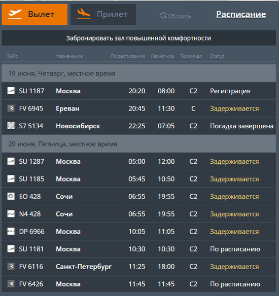279x296 pixels.
Task: Click the Обновить refresh icon
Action: [x=163, y=16]
